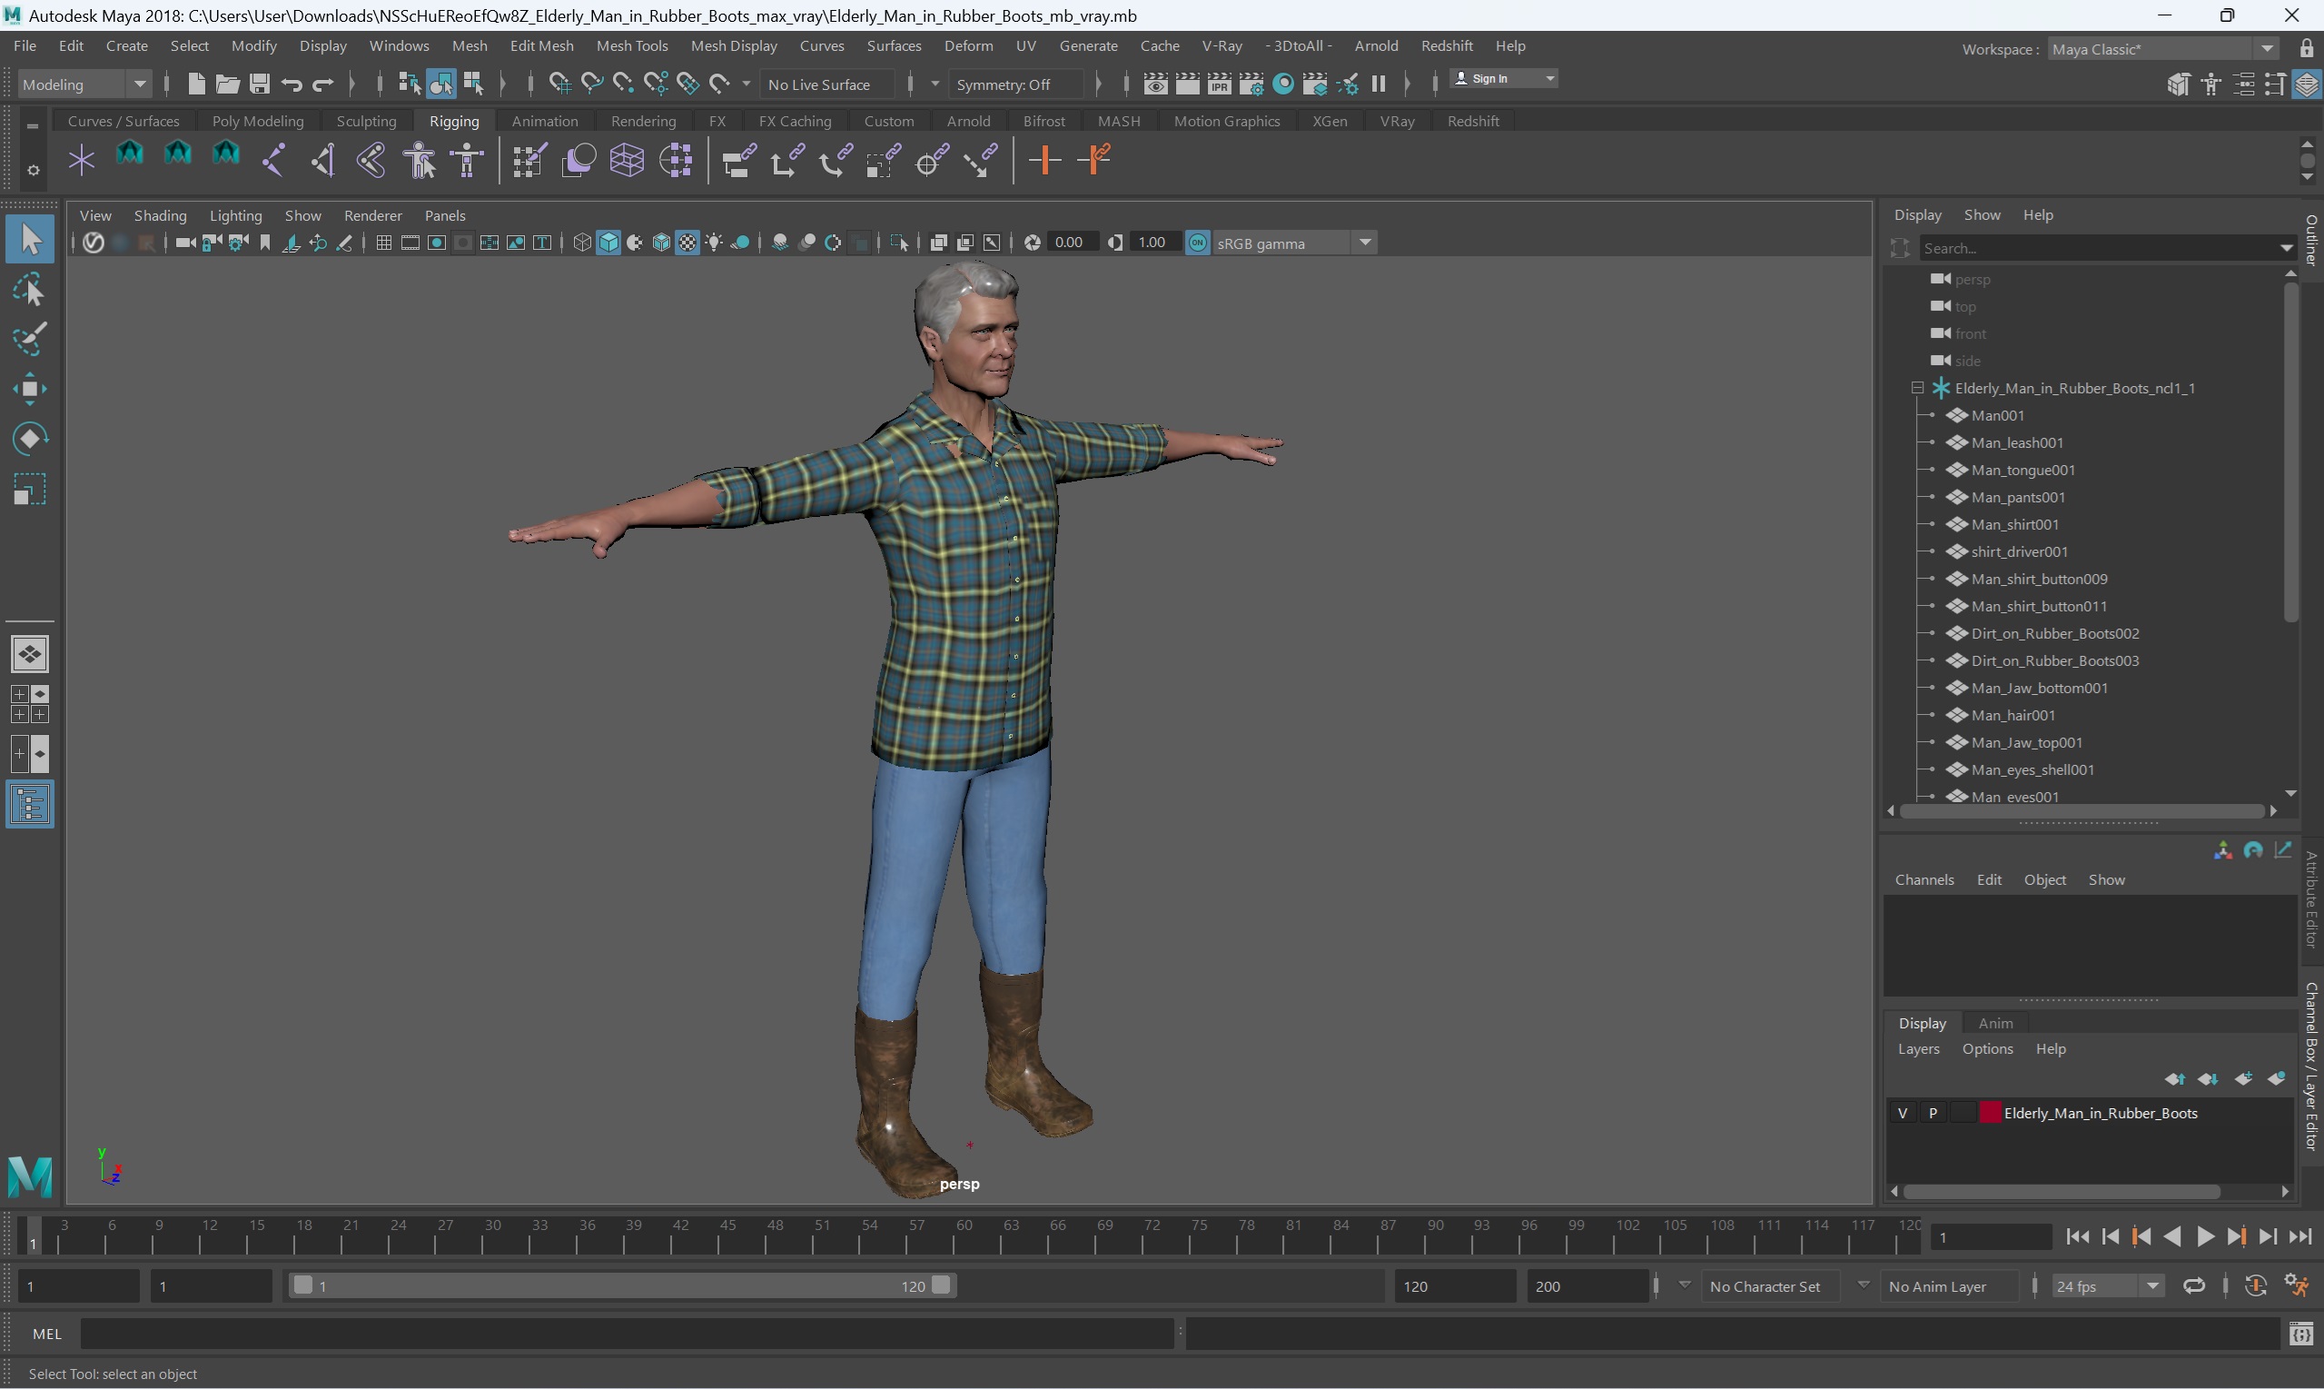Open the sRGB gamma dropdown
This screenshot has height=1389, width=2324.
[x=1365, y=243]
